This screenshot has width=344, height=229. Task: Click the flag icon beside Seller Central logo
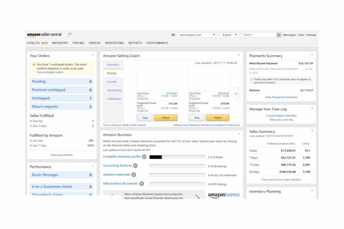coord(70,35)
